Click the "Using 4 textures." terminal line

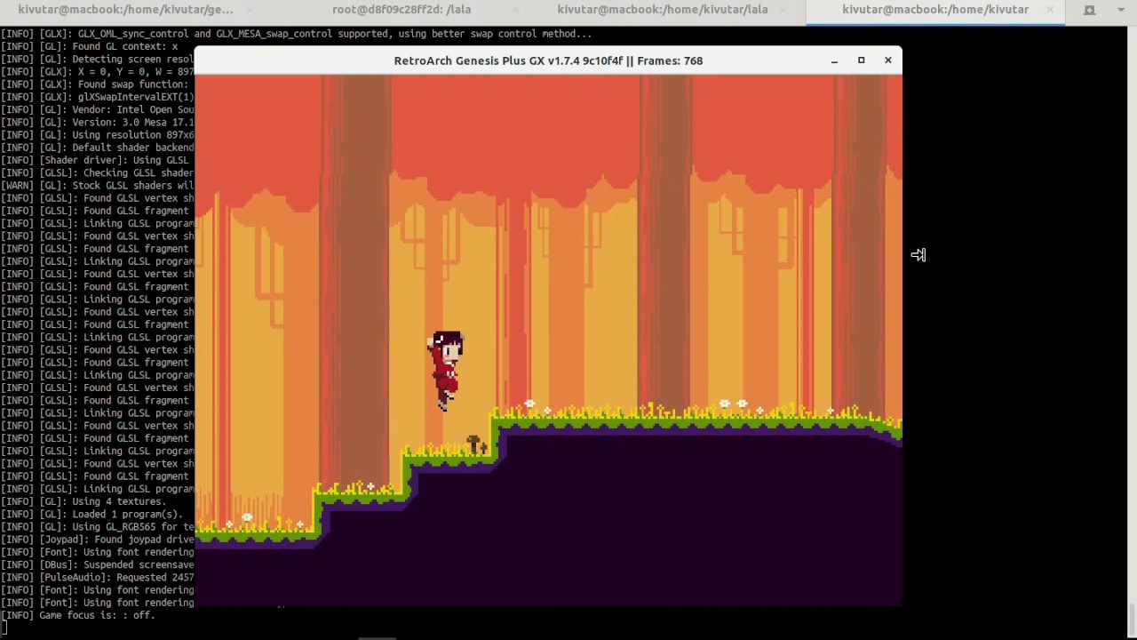click(83, 501)
